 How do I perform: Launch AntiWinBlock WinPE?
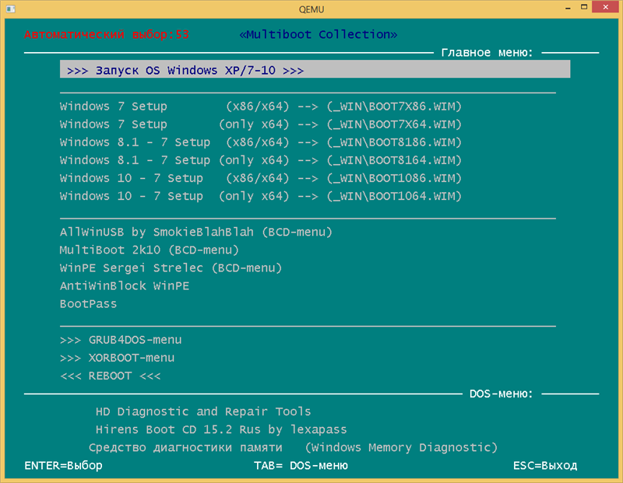point(125,285)
